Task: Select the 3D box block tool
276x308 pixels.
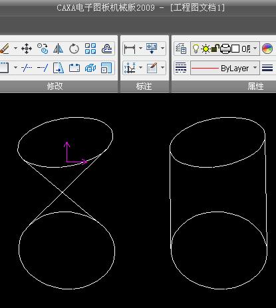Action: 90,68
